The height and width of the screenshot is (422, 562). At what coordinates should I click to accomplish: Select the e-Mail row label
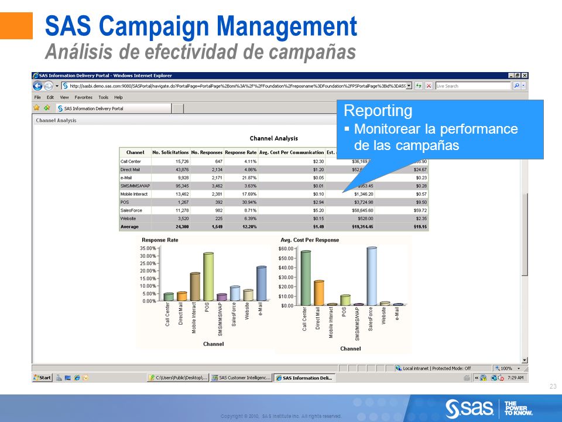[x=126, y=178]
